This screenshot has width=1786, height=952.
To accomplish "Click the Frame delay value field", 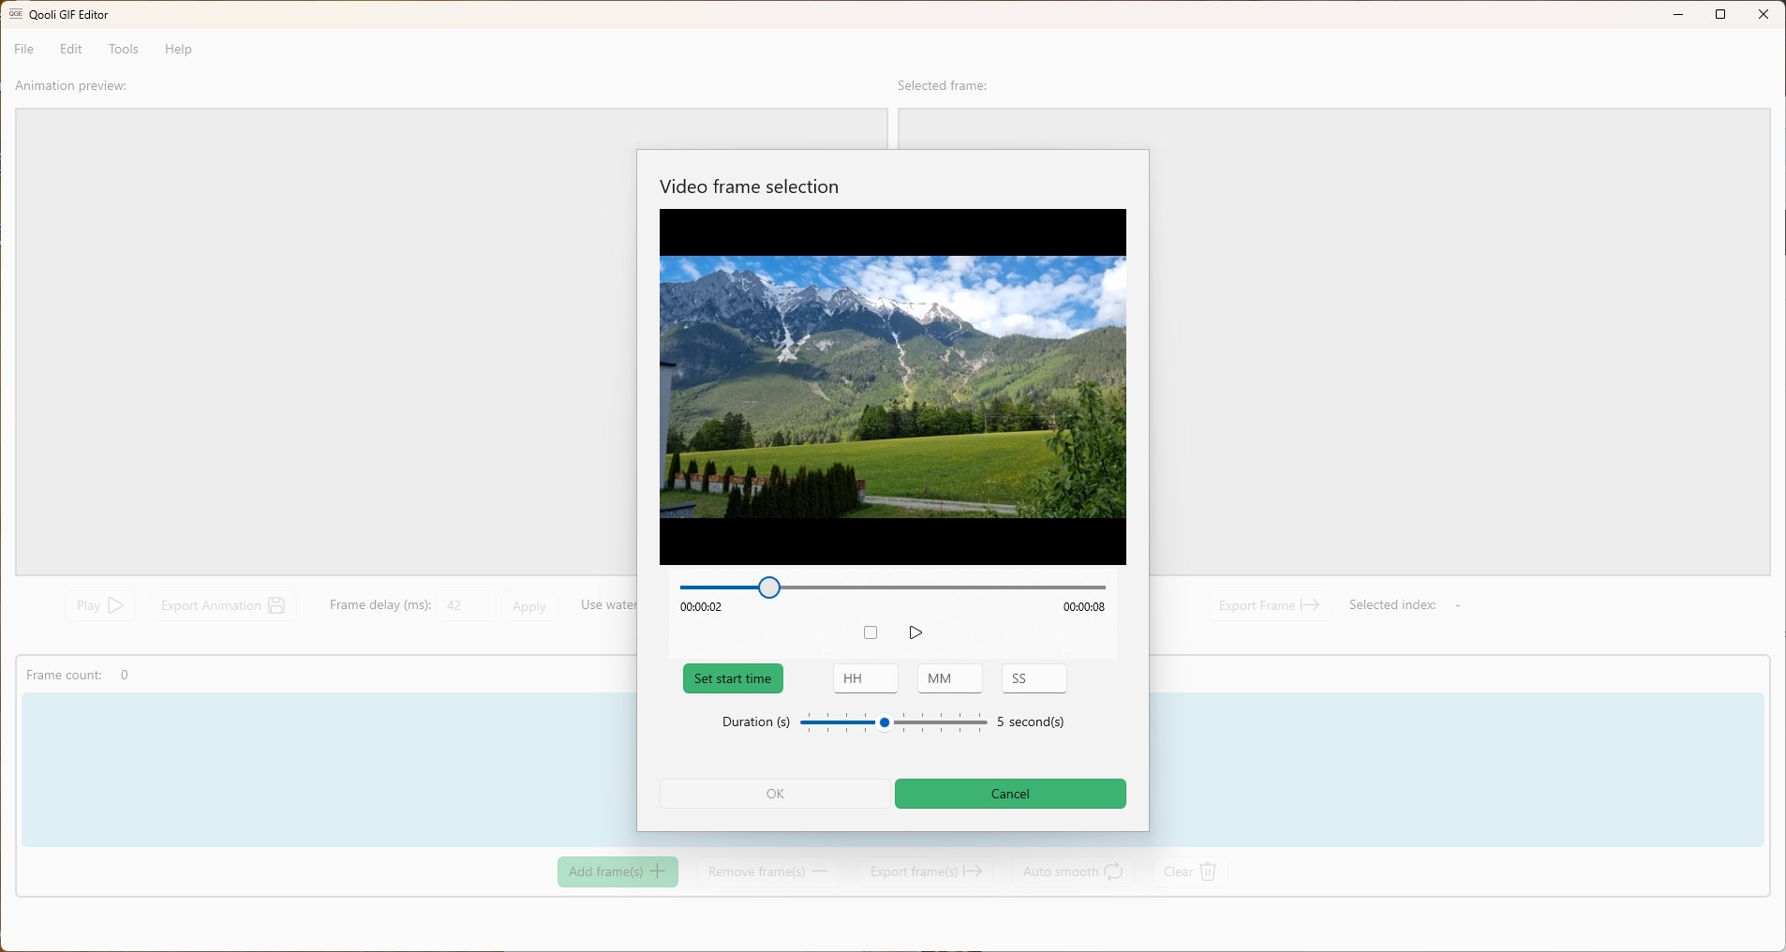I will click(466, 605).
